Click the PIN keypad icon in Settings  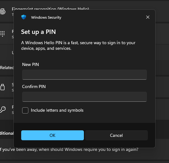coord(2,34)
